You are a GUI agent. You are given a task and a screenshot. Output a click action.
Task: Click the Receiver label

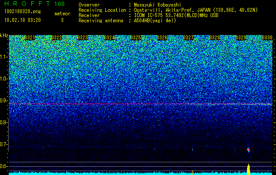89,15
